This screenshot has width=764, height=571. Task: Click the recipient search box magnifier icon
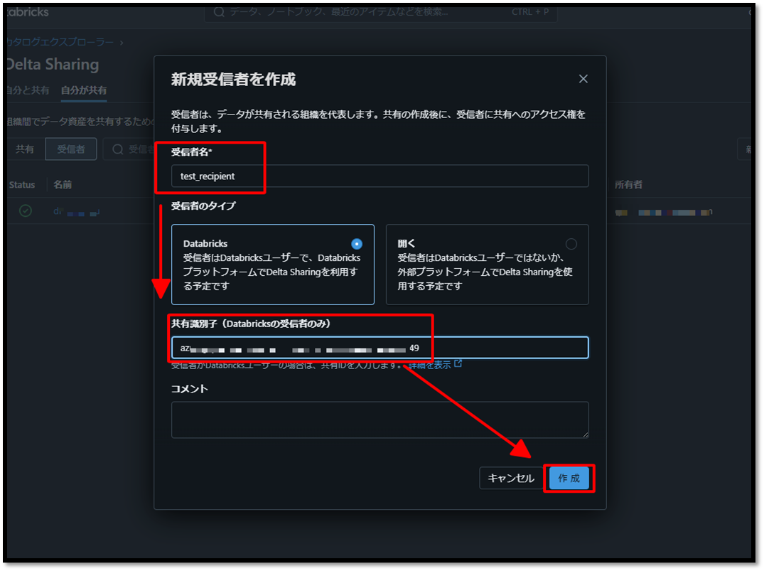[x=117, y=149]
